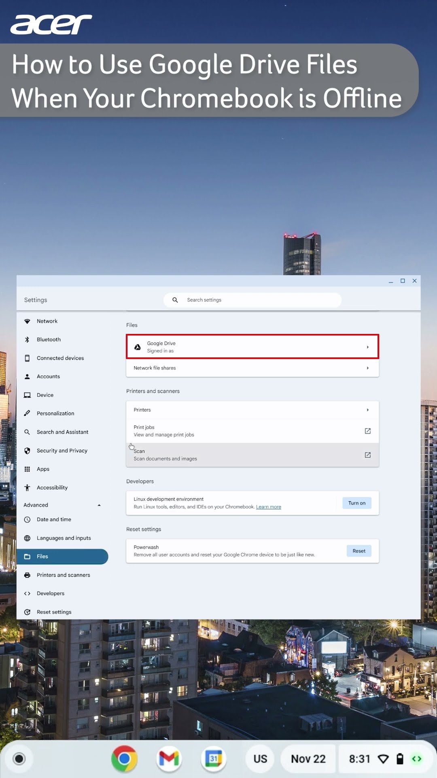Open Gmail from the shelf
Viewport: 437px width, 778px height.
[x=169, y=759]
